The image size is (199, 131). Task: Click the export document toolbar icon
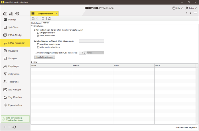click(x=43, y=18)
